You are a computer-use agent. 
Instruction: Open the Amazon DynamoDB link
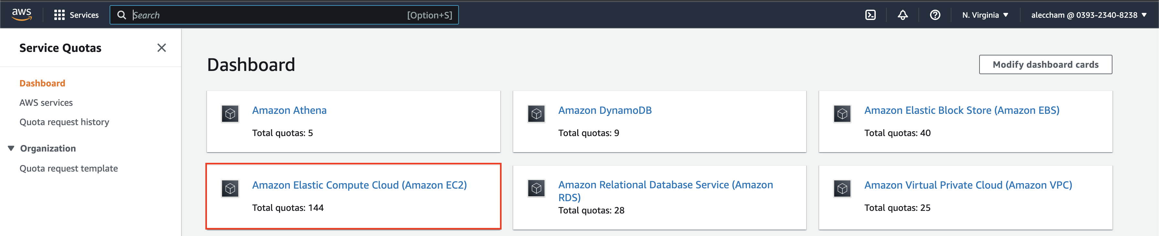[605, 110]
